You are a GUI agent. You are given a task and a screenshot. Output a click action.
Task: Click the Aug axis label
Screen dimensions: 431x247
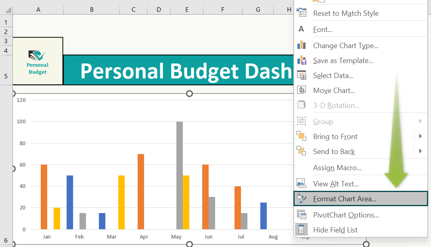tap(273, 237)
